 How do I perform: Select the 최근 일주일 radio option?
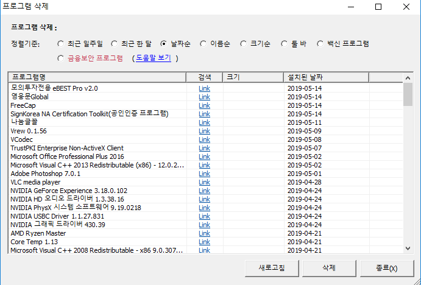point(61,44)
